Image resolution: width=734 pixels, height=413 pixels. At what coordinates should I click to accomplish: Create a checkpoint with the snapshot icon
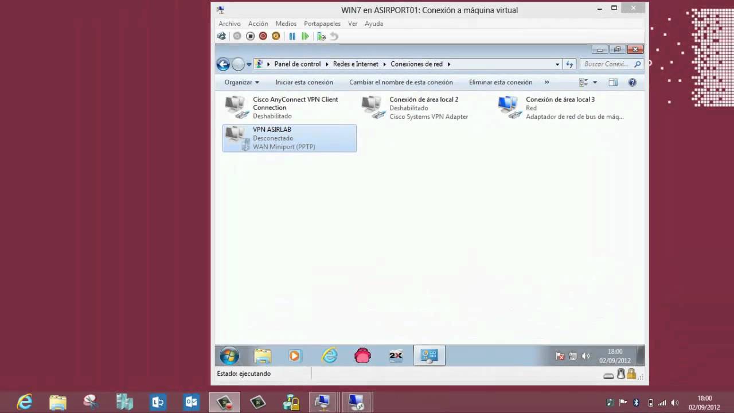[321, 36]
